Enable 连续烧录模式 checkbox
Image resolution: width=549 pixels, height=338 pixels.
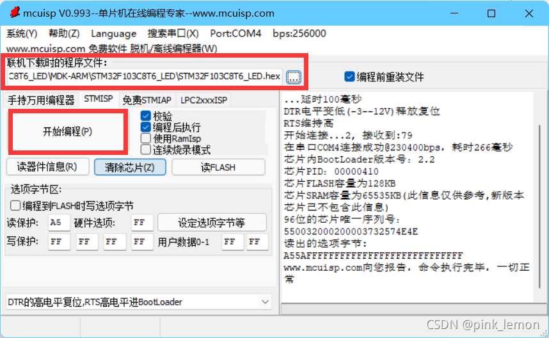click(x=146, y=150)
